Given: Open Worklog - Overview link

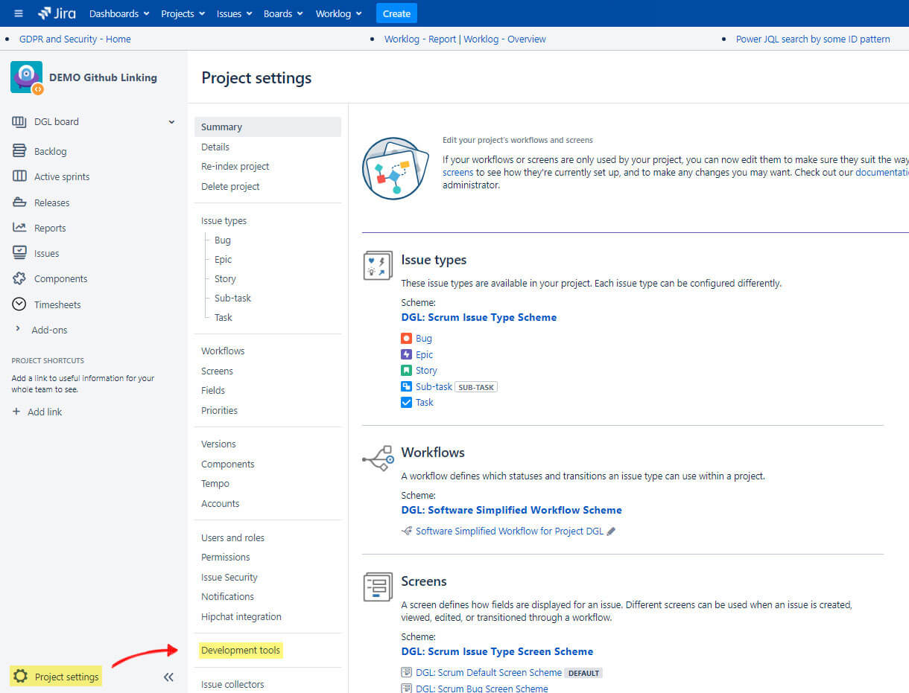Looking at the screenshot, I should tap(504, 39).
